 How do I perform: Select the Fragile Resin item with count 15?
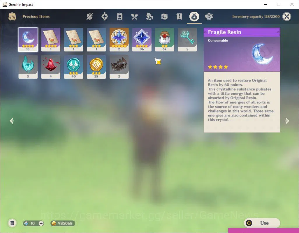click(28, 40)
